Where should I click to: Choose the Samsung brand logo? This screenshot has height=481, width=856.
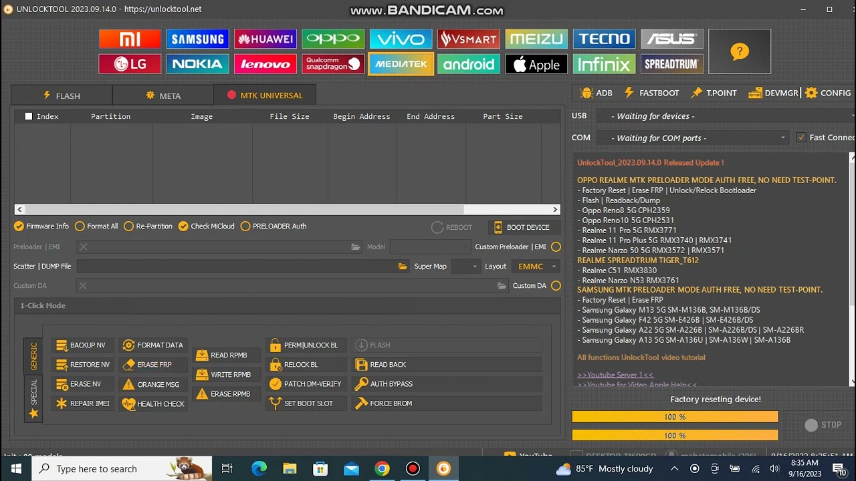pyautogui.click(x=197, y=39)
